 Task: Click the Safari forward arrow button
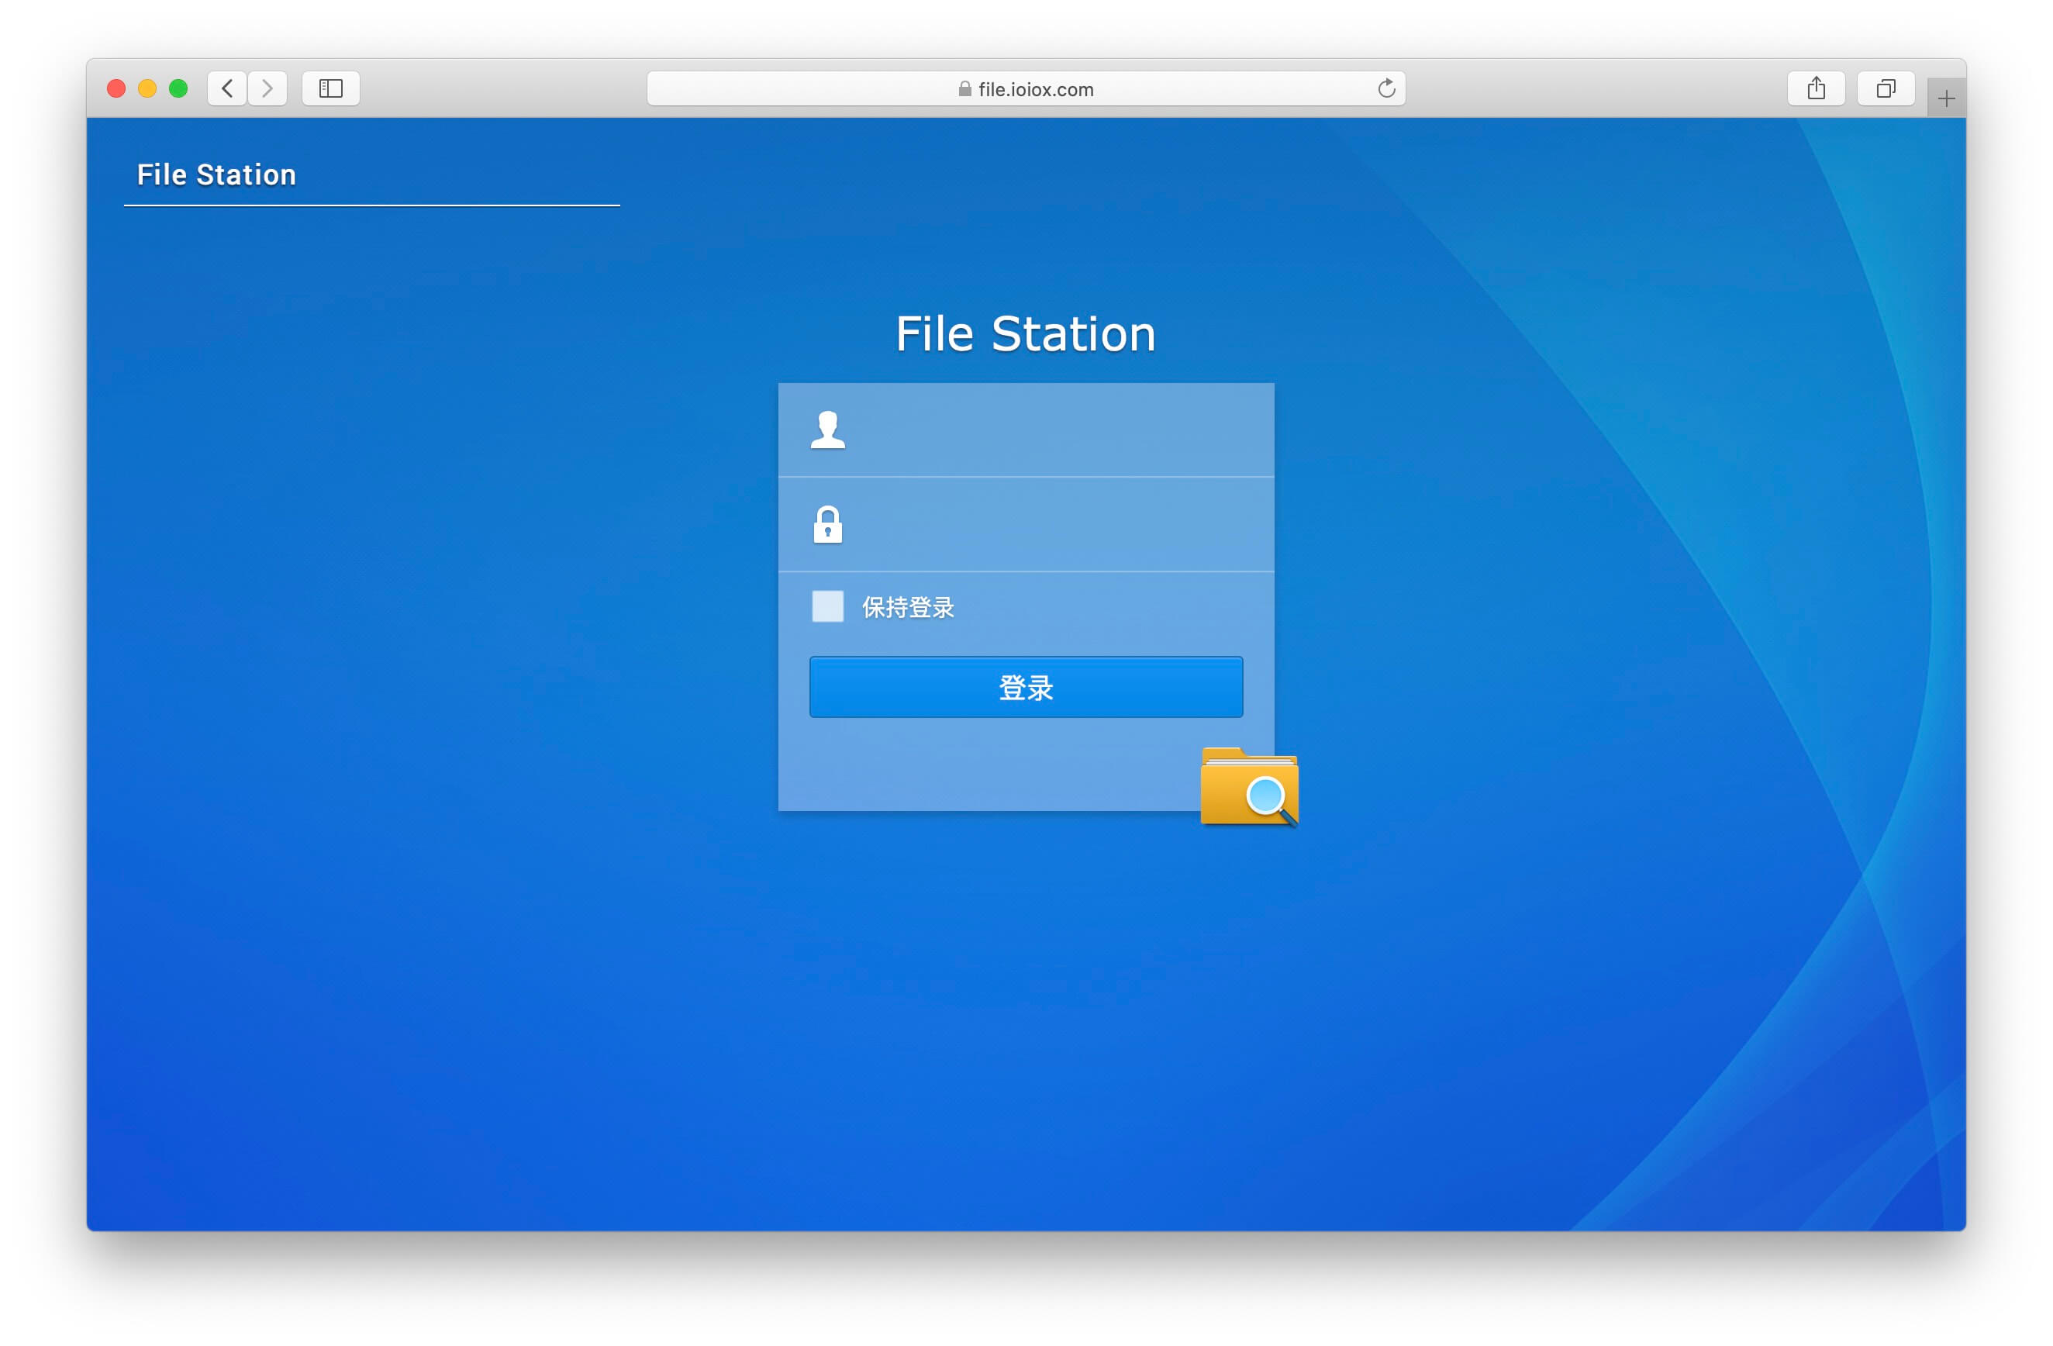tap(267, 88)
